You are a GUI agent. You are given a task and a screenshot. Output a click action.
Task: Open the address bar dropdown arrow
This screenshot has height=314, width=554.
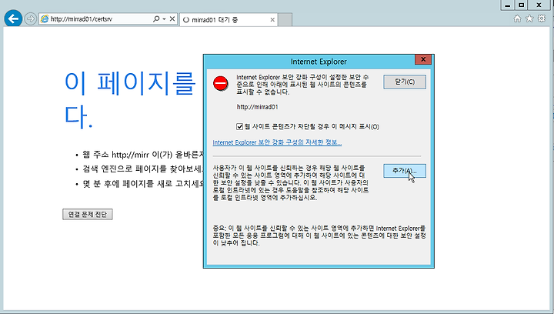165,18
